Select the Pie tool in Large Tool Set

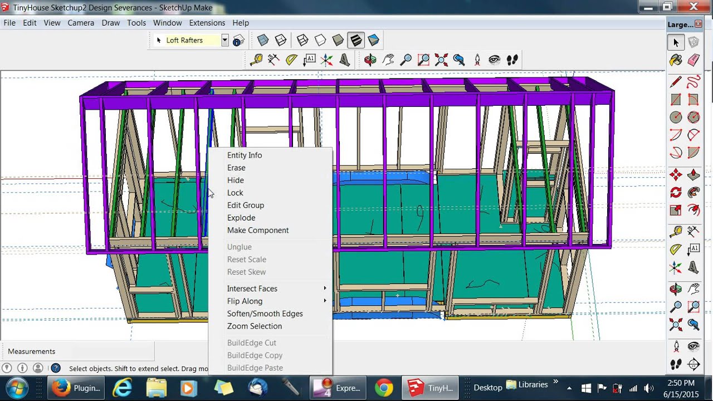tap(694, 152)
